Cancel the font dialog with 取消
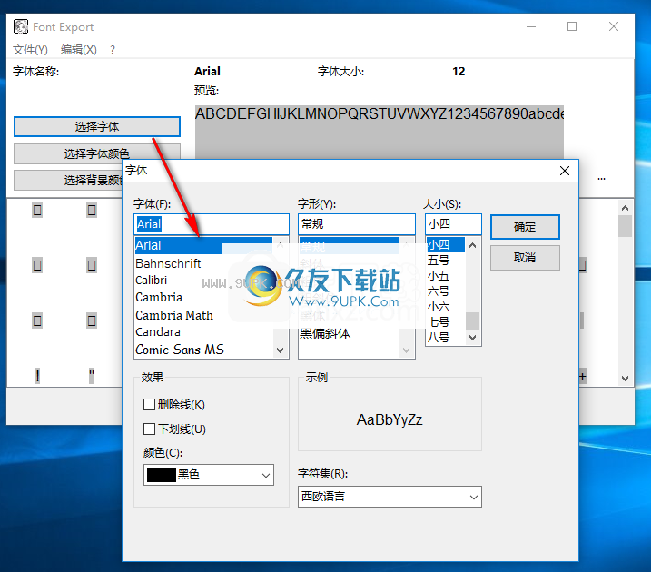The image size is (651, 572). click(x=525, y=258)
